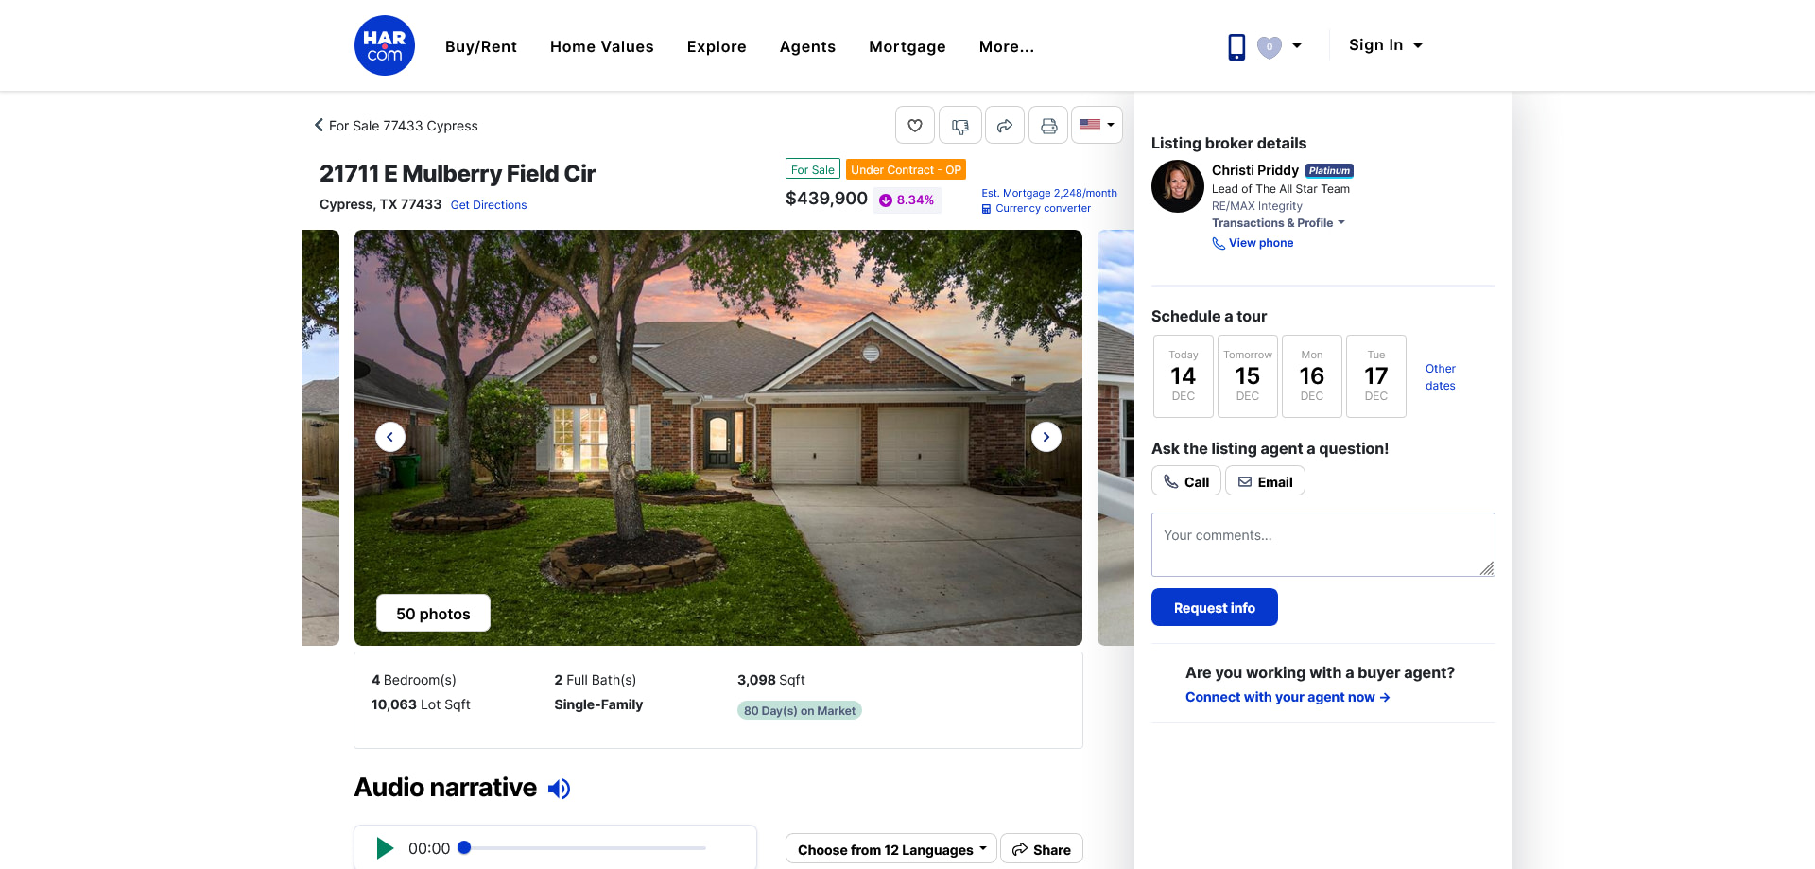Click the mobile phone app icon

[x=1236, y=46]
